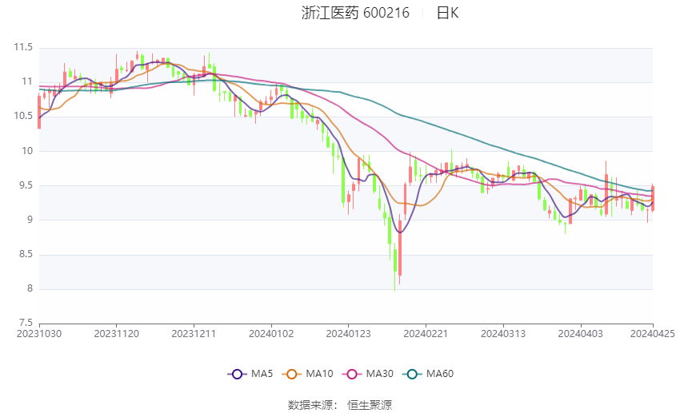Toggle the MA10 orange legend marker

[x=292, y=374]
